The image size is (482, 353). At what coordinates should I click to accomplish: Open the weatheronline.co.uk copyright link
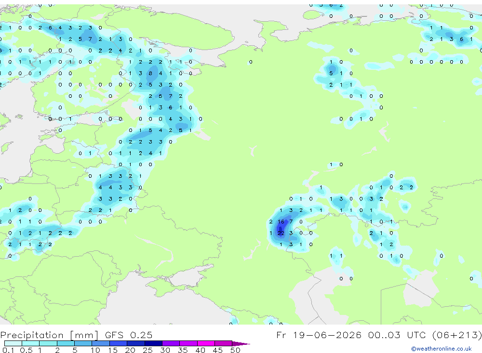click(x=442, y=349)
